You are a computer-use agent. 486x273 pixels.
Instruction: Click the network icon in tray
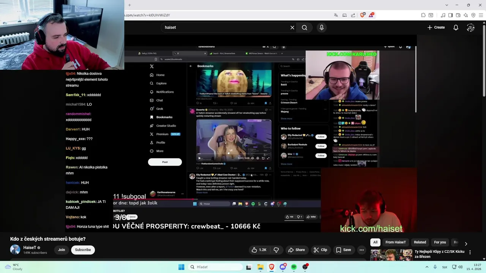click(454, 267)
